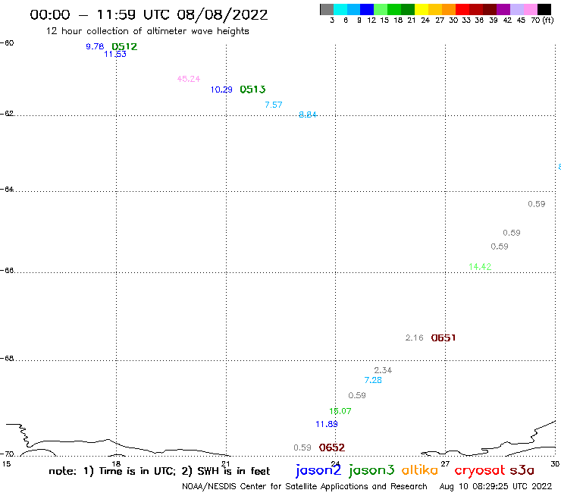Select the green 15.07 reading

pos(340,411)
